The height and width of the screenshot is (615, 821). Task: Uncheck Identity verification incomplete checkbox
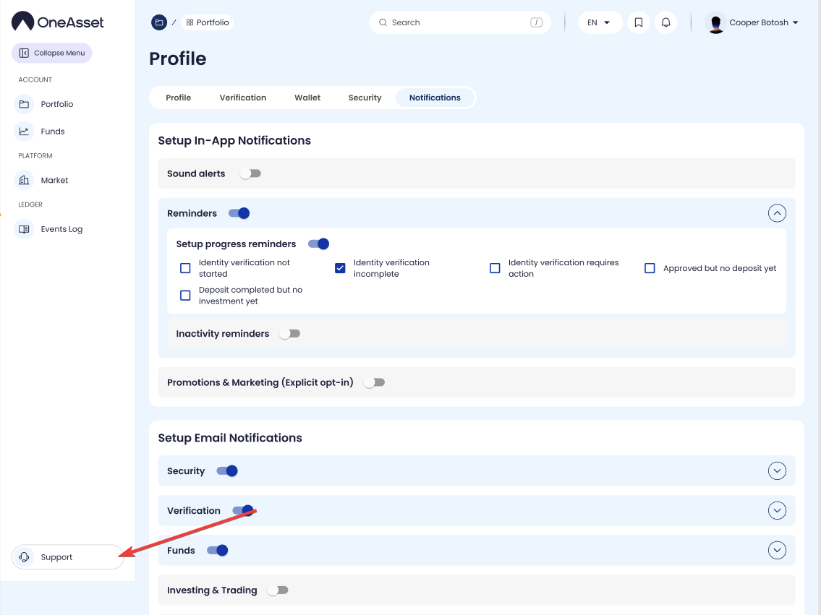(340, 268)
